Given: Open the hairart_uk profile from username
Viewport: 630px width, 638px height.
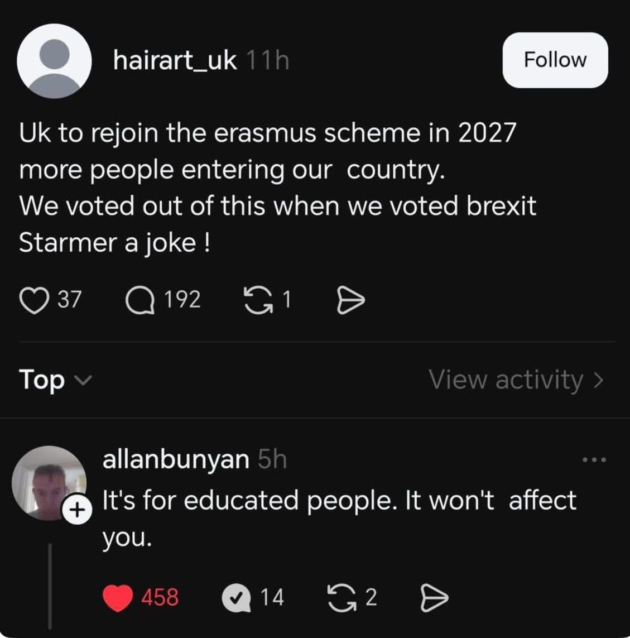Looking at the screenshot, I should tap(175, 60).
